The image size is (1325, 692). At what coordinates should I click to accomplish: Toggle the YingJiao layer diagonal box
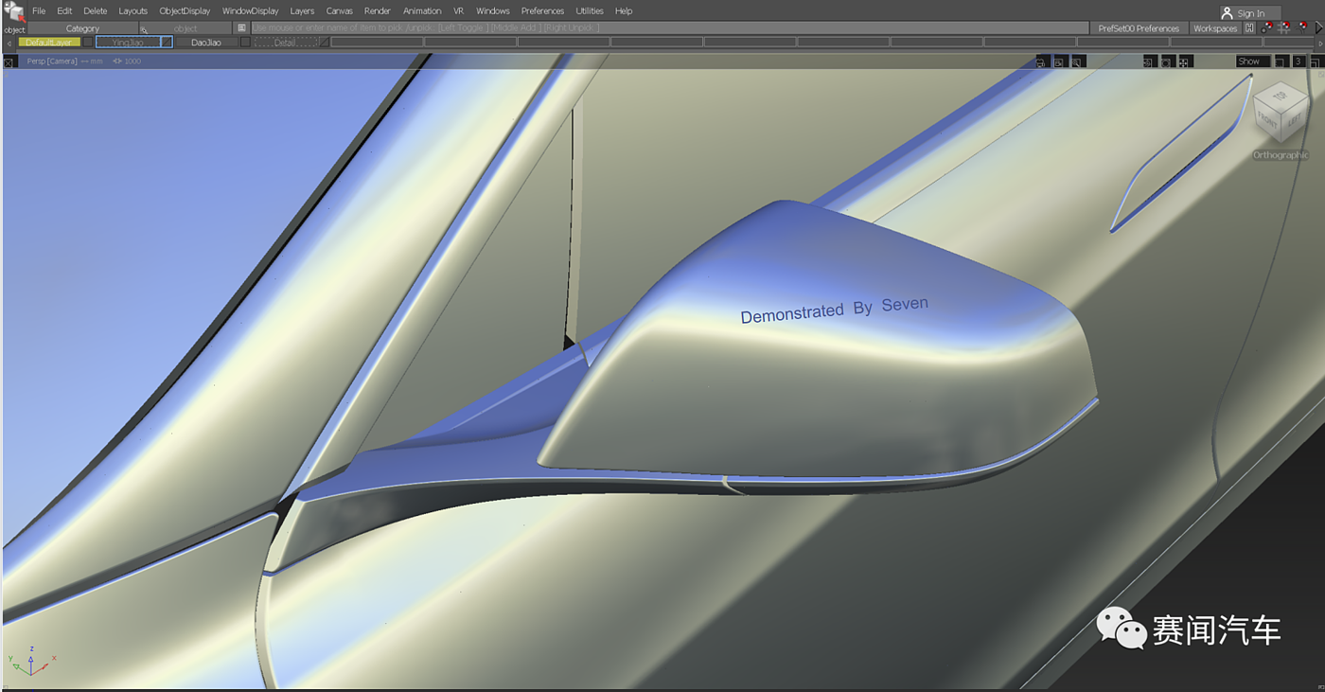point(167,43)
